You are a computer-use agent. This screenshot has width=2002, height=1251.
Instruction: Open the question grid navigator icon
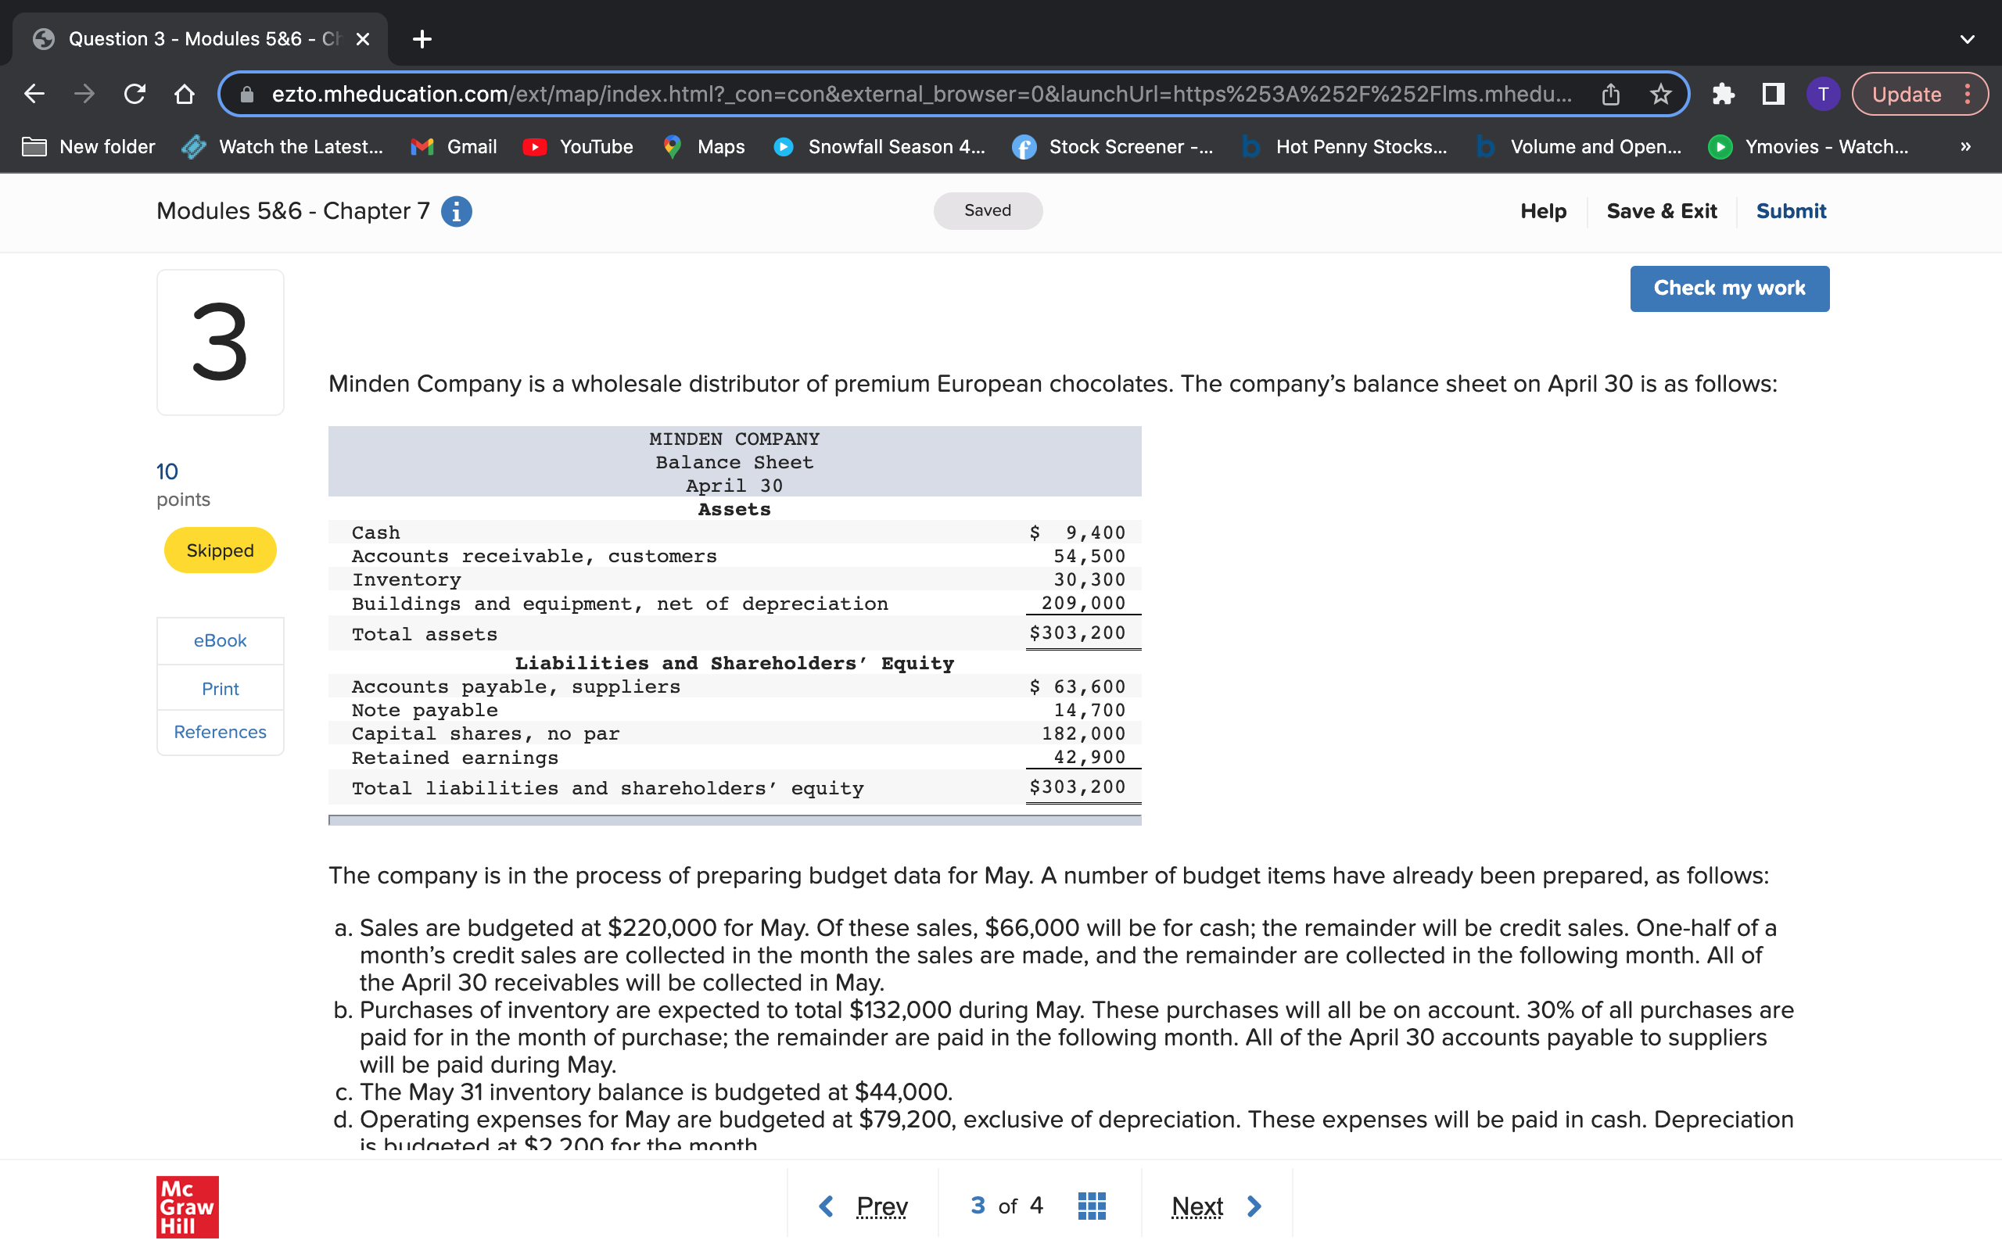point(1091,1206)
